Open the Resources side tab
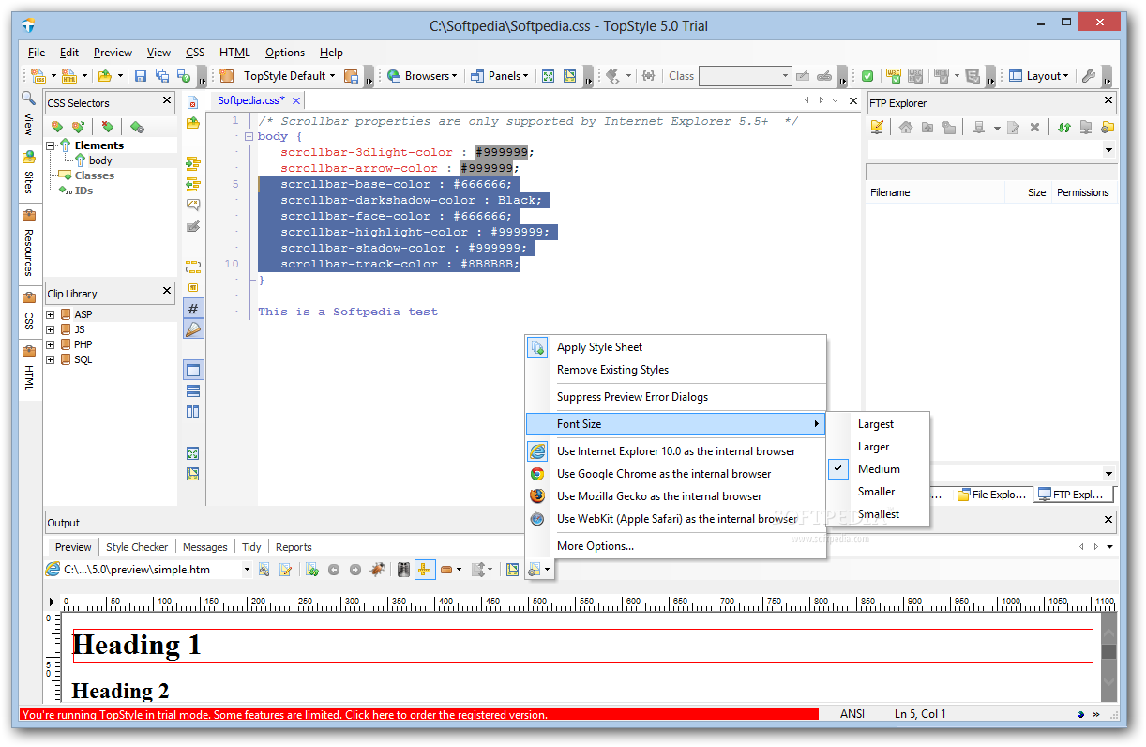 [x=29, y=246]
